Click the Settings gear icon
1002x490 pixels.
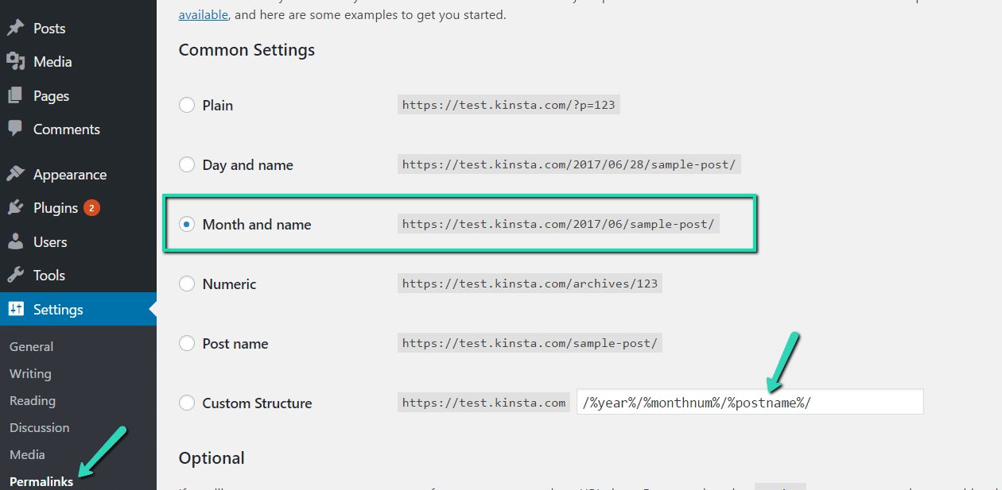(17, 309)
